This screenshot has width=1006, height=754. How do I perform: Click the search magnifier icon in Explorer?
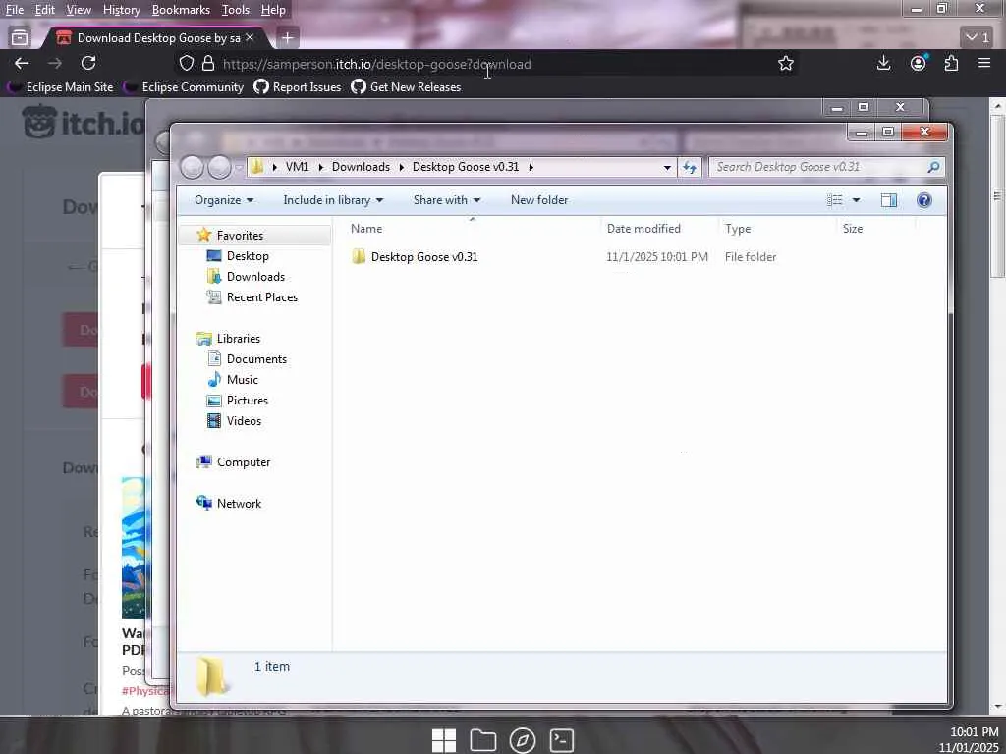933,167
